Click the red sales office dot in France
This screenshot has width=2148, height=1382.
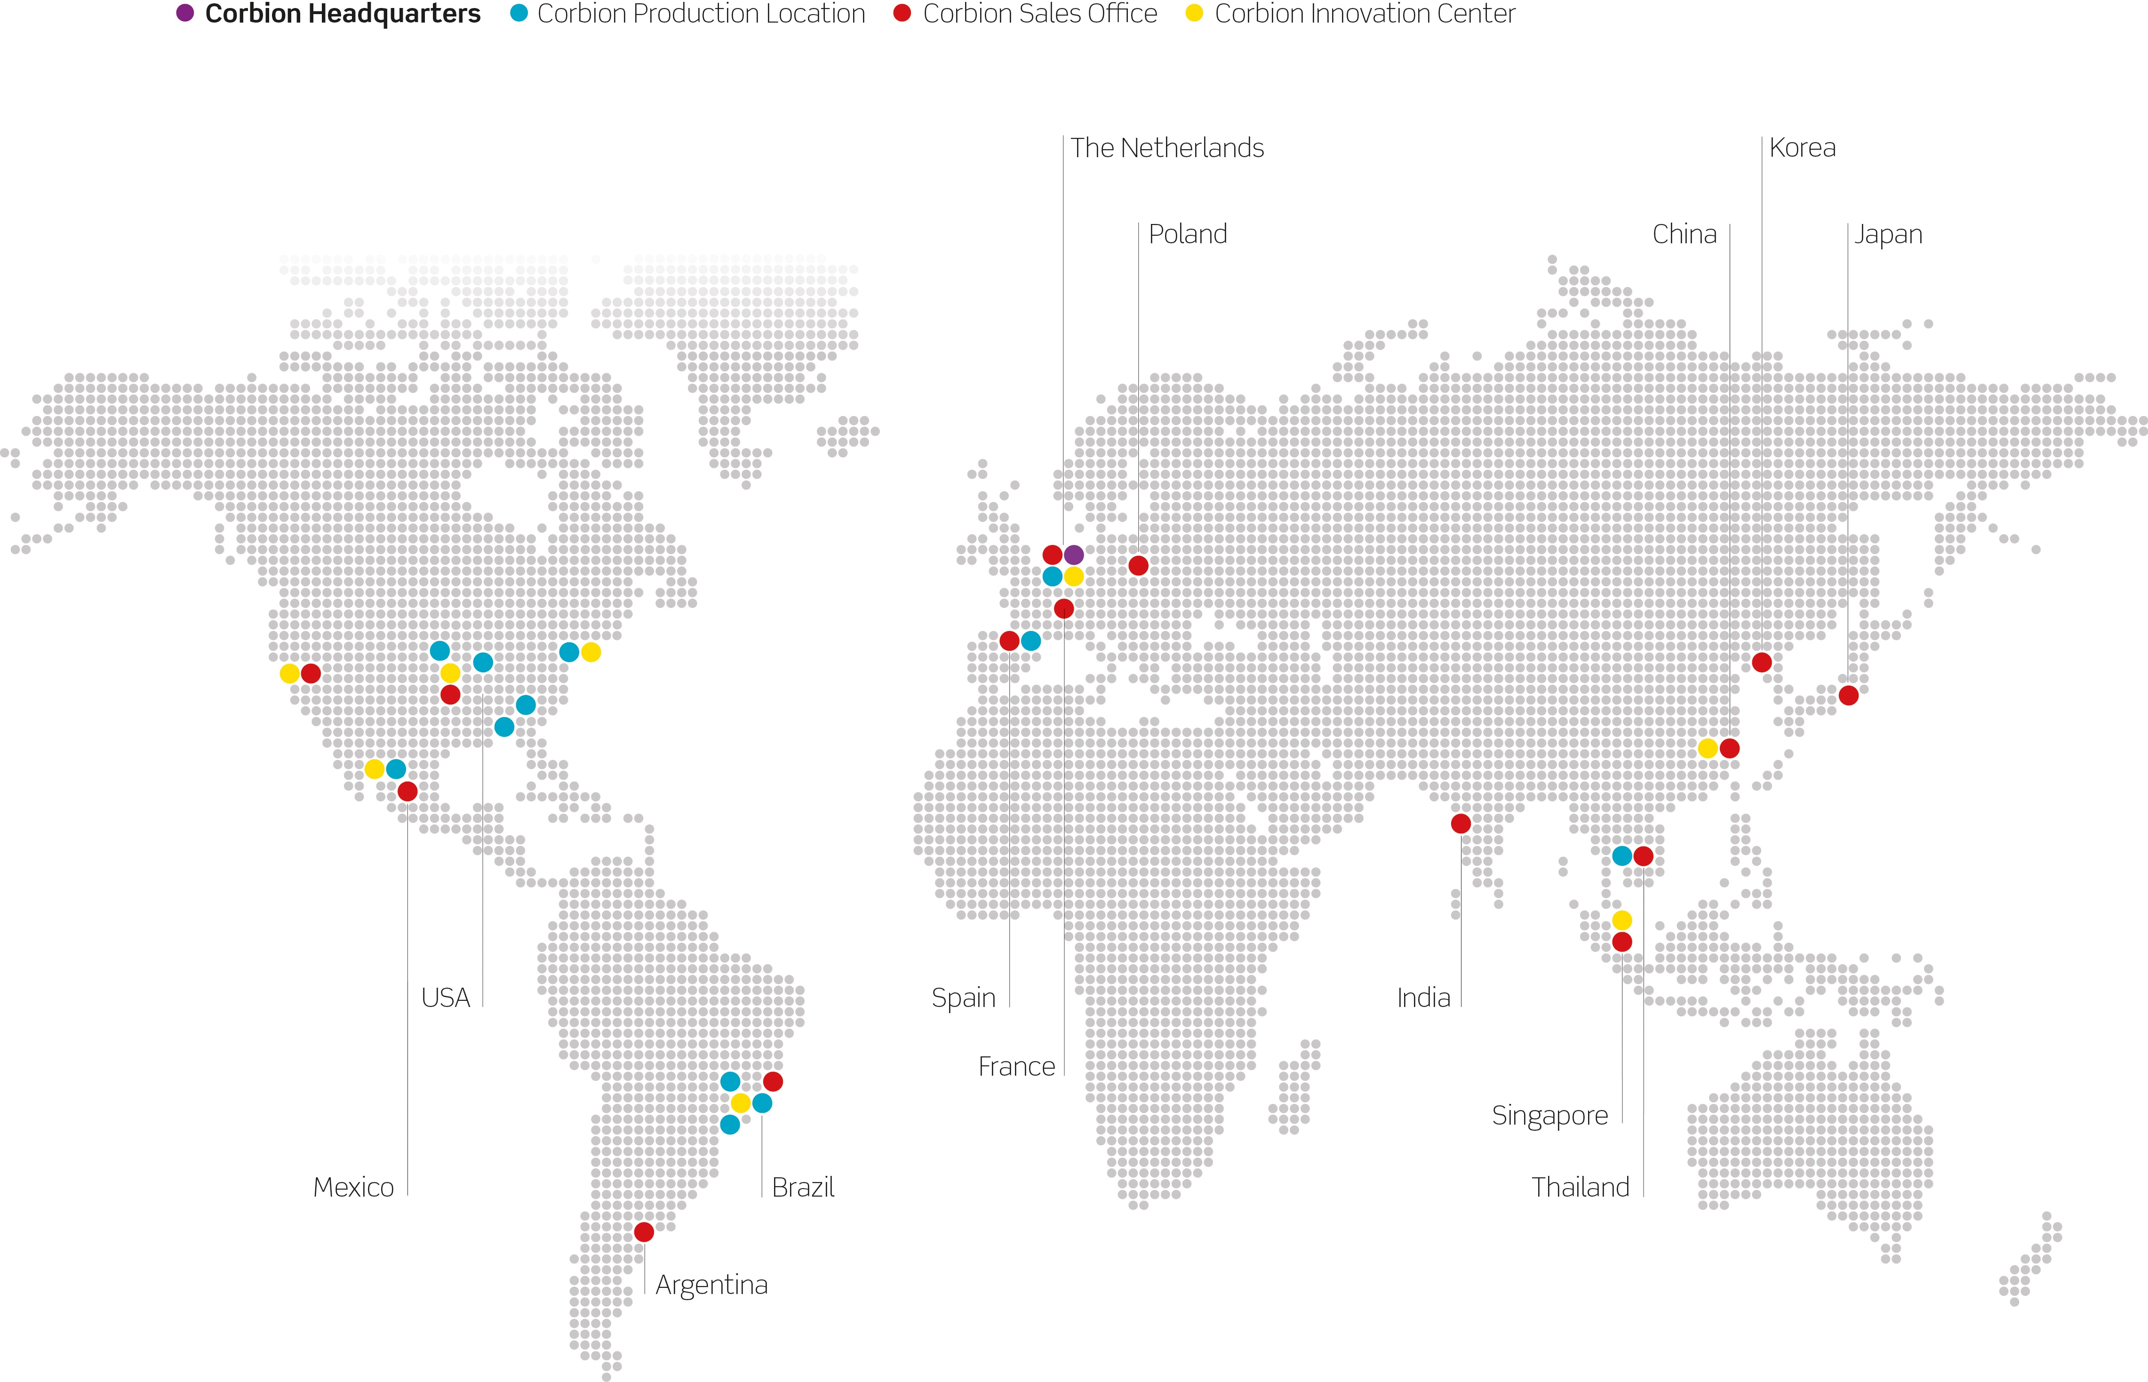coord(1064,608)
